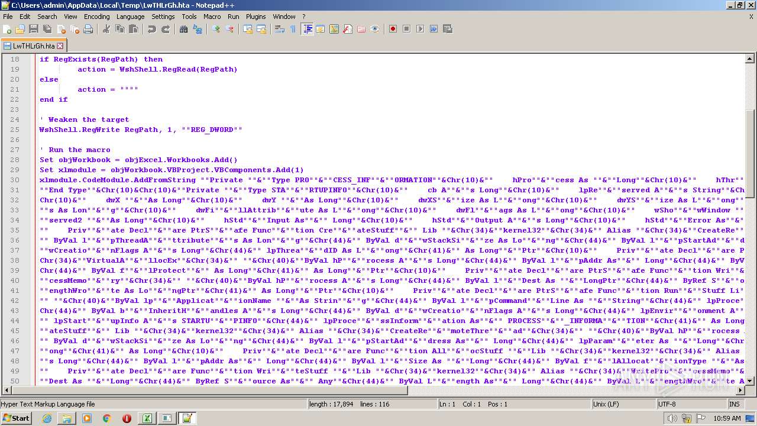Viewport: 757px width, 426px height.
Task: Click vertical scrollbar down arrow
Action: click(750, 380)
